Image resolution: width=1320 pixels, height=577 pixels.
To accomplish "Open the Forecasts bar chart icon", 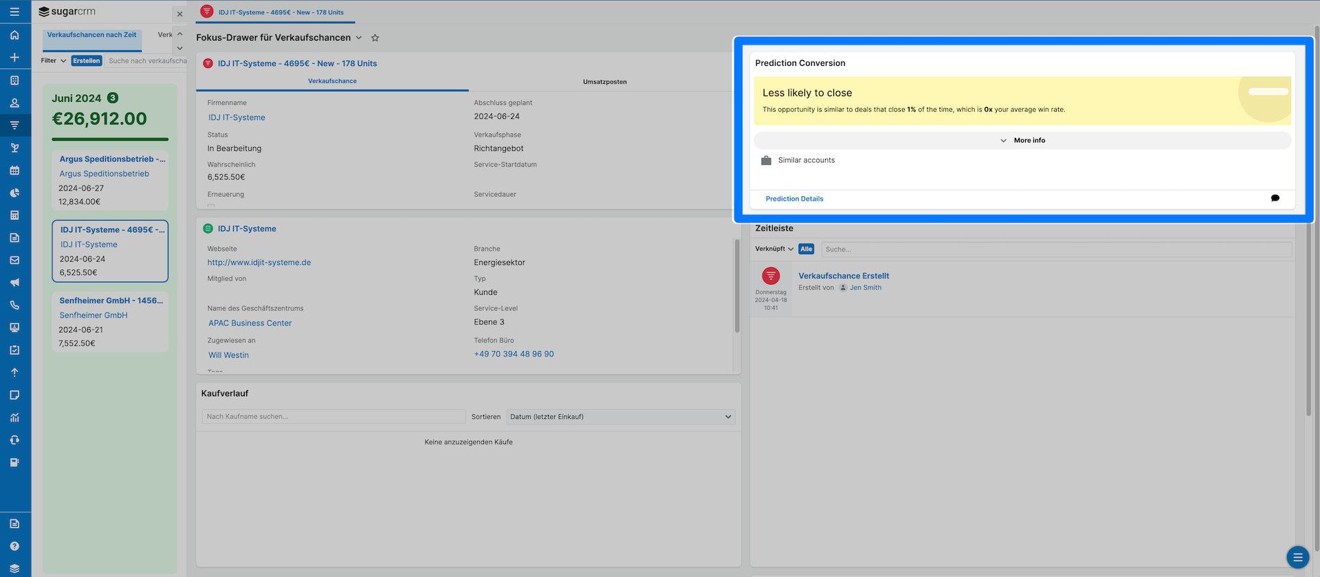I will [14, 418].
